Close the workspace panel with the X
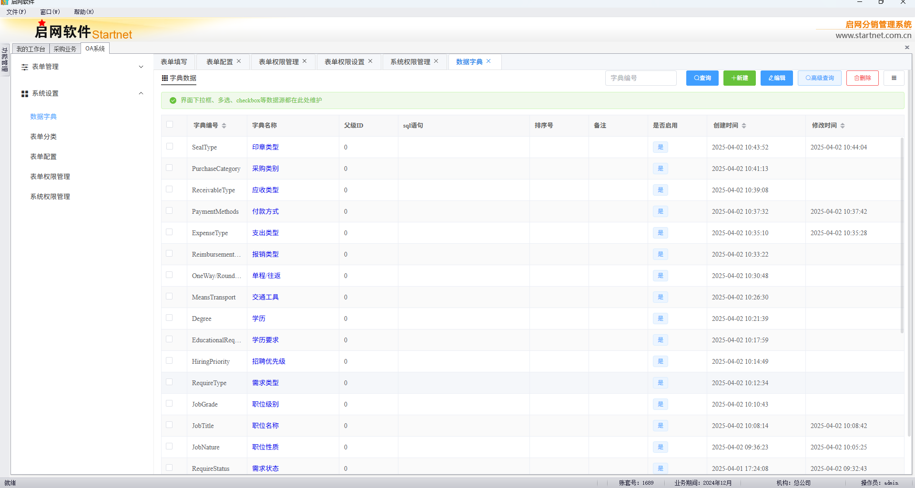 907,47
